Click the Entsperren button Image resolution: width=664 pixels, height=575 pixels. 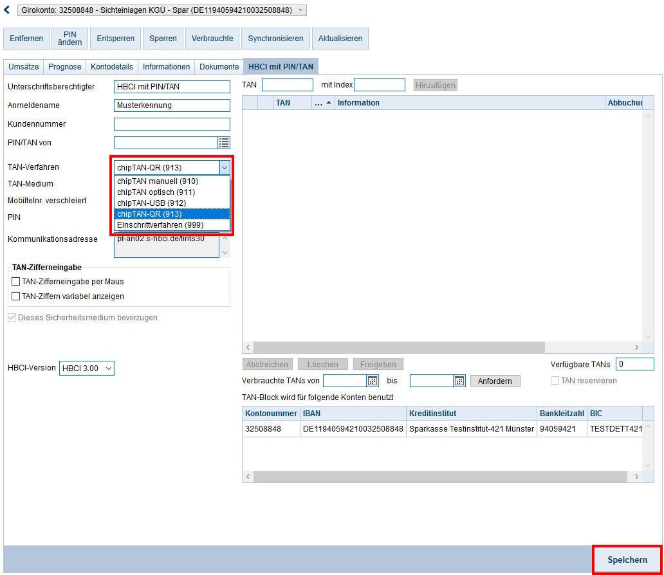coord(116,39)
